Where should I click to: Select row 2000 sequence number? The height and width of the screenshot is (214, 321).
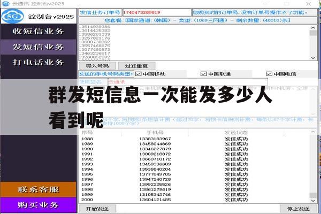click(x=87, y=200)
